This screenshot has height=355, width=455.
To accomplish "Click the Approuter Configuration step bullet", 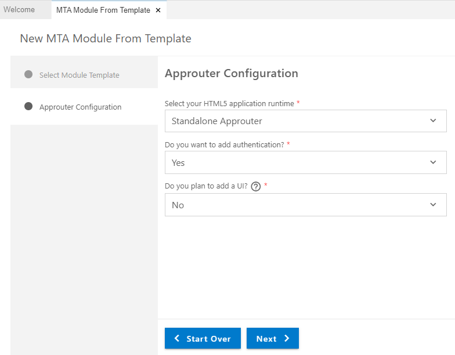I will point(28,106).
